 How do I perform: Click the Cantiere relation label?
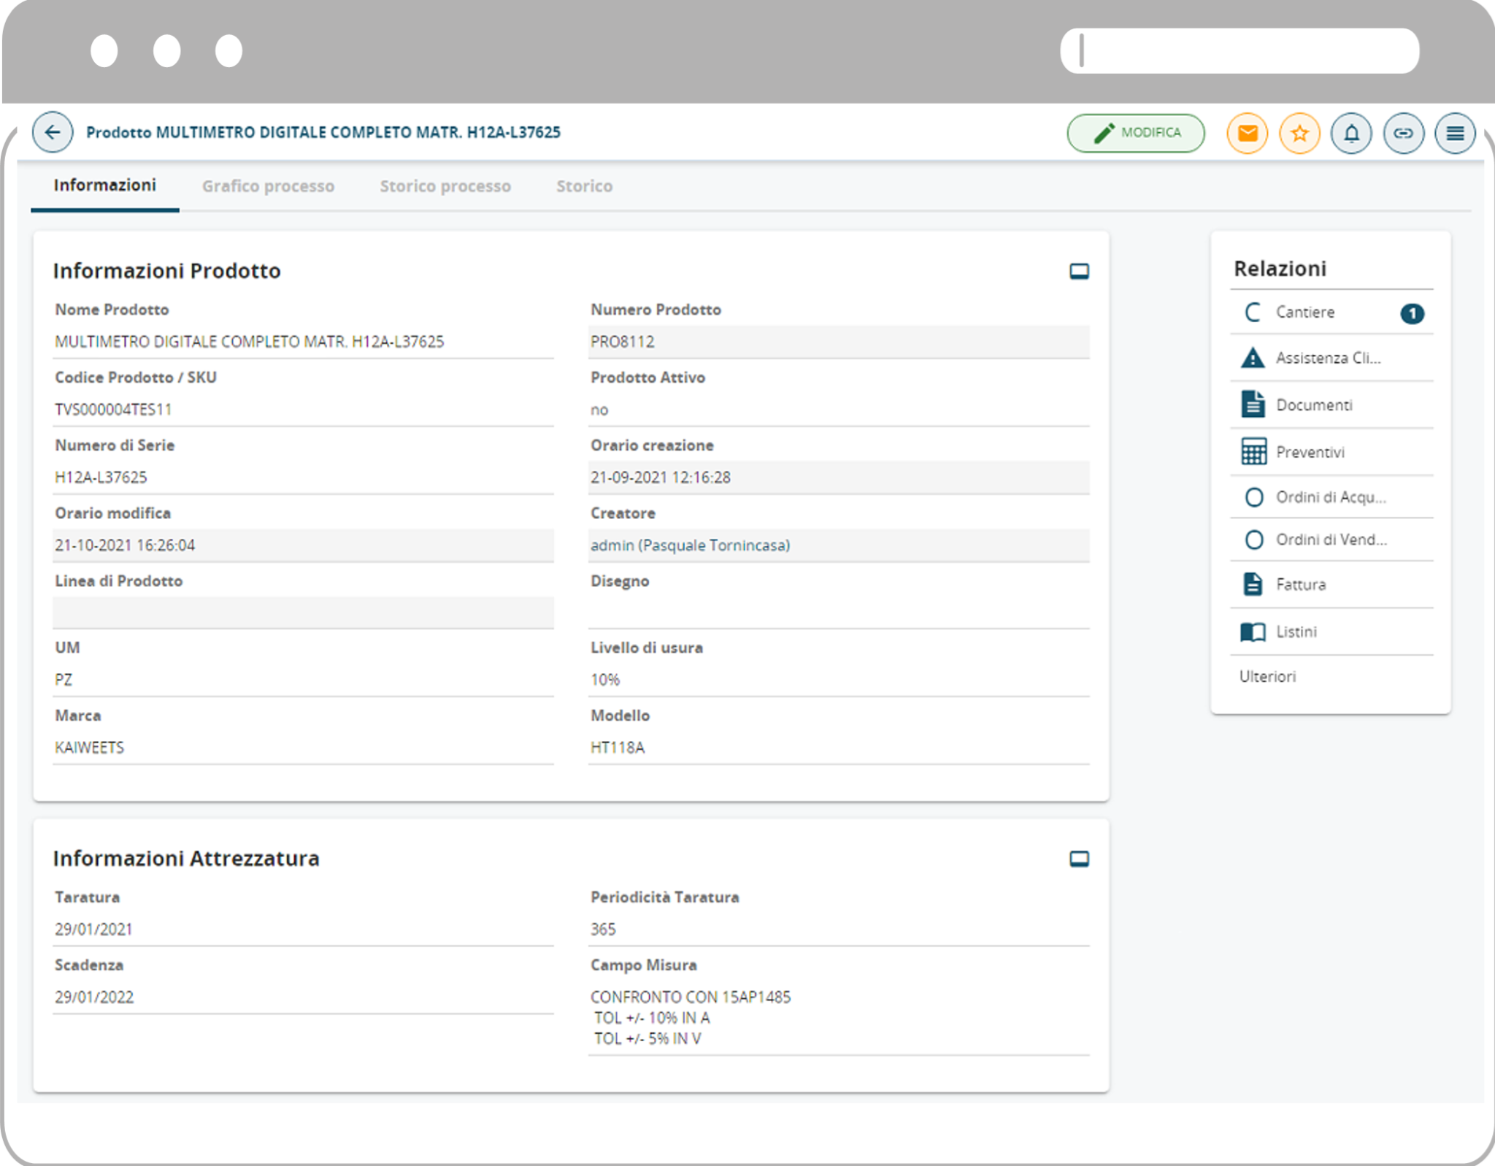click(1304, 312)
